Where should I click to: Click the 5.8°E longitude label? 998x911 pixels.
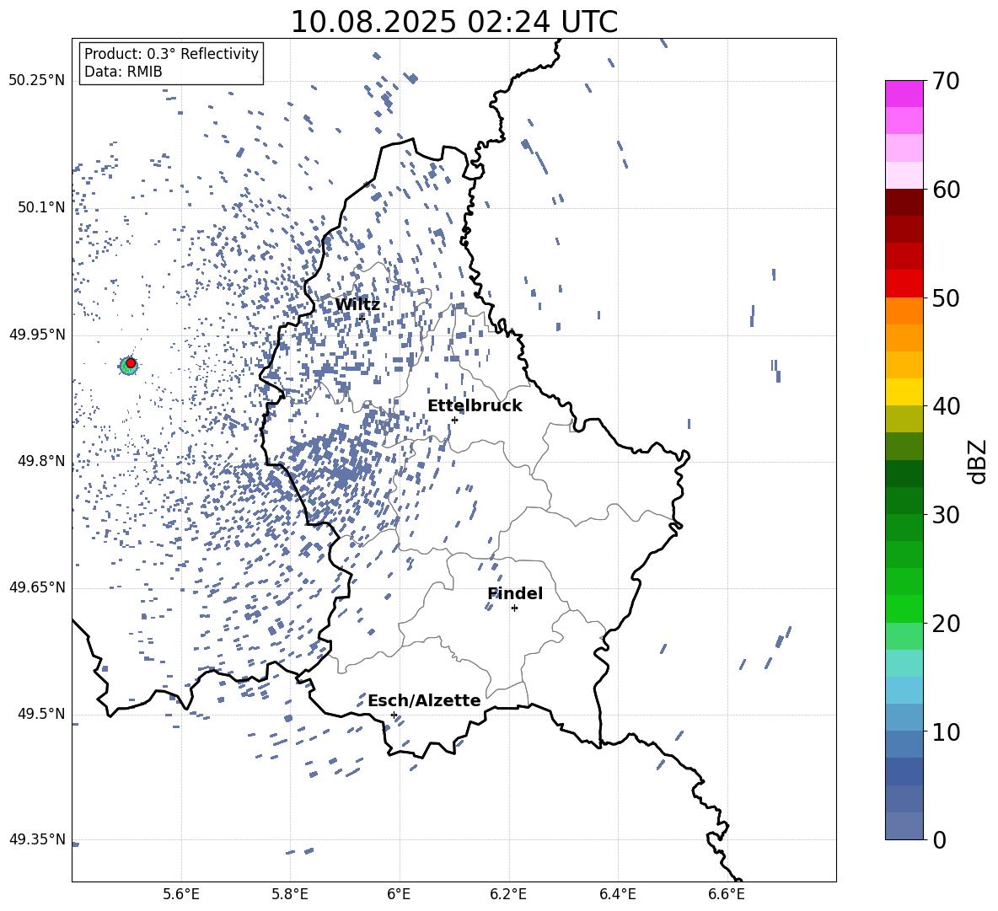coord(290,894)
